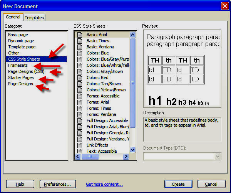Click the document icon beside Forms: Accessible
The height and width of the screenshot is (193, 231).
pyautogui.click(x=80, y=96)
